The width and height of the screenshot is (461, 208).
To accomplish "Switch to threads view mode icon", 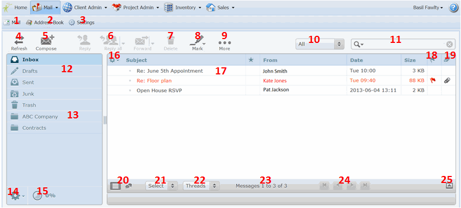I will point(128,186).
